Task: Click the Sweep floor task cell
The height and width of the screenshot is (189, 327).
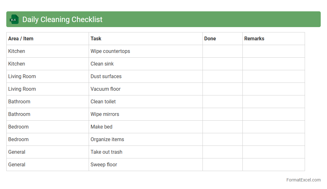Action: tap(104, 164)
